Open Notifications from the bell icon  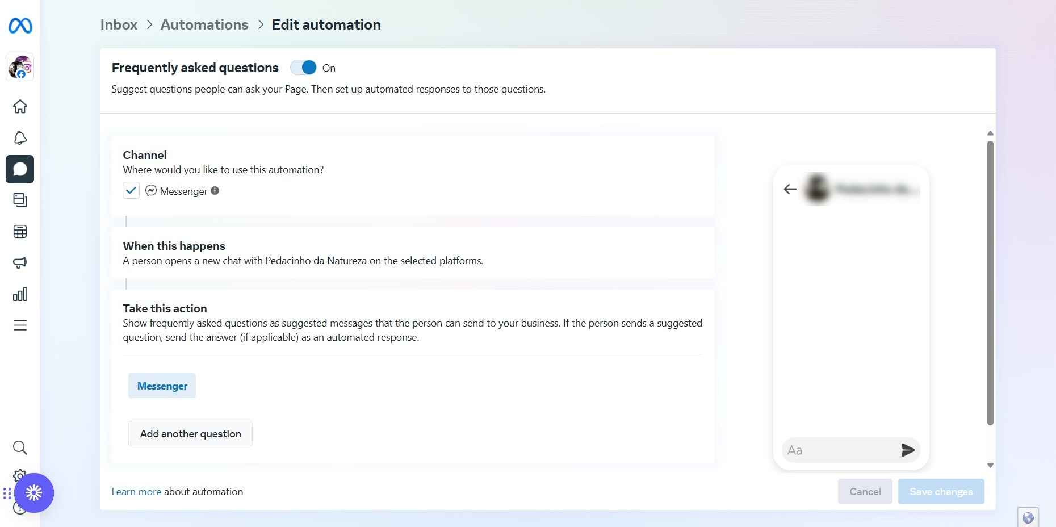pyautogui.click(x=20, y=138)
